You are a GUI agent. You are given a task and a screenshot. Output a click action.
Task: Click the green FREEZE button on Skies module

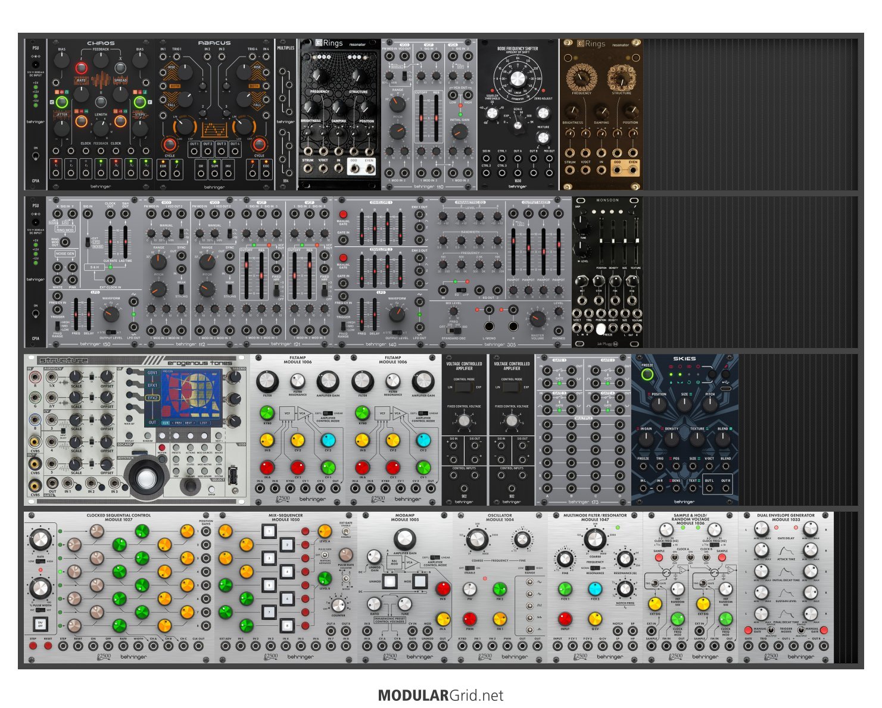[647, 375]
